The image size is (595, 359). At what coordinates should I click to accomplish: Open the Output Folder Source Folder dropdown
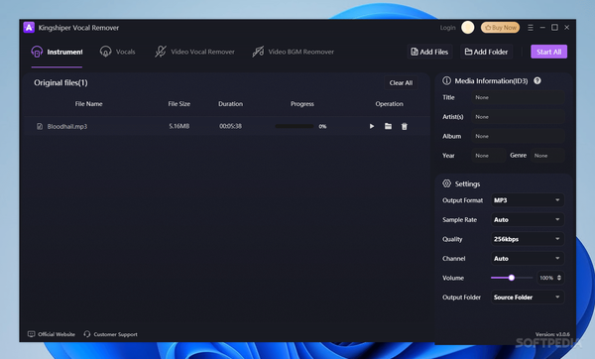528,297
